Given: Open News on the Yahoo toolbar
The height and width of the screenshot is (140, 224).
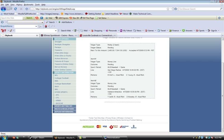Looking at the screenshot, I should tap(137, 31).
